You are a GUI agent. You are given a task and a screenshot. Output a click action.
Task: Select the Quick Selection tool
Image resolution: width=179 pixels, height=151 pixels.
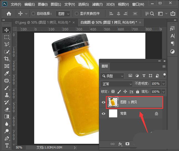click(6, 52)
